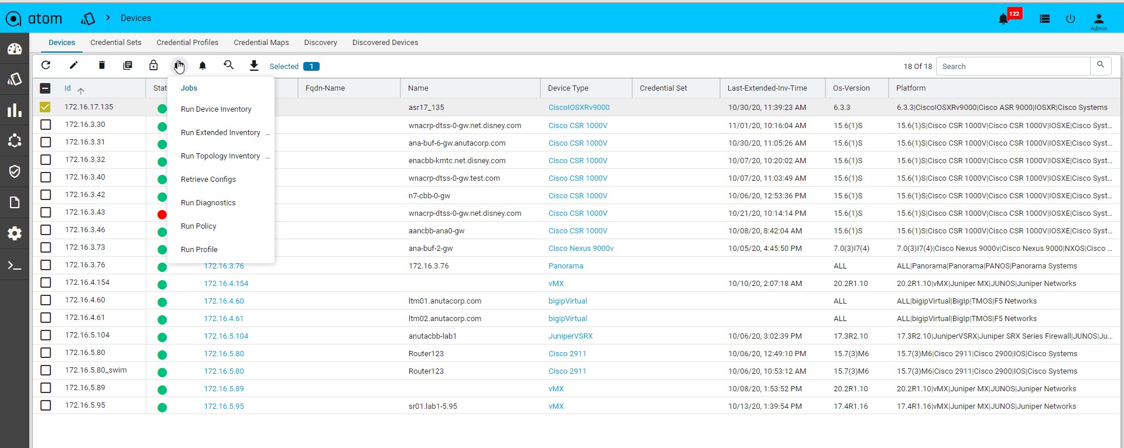Click the bell alarm icon in the toolbar
Image resolution: width=1124 pixels, height=448 pixels.
(203, 66)
